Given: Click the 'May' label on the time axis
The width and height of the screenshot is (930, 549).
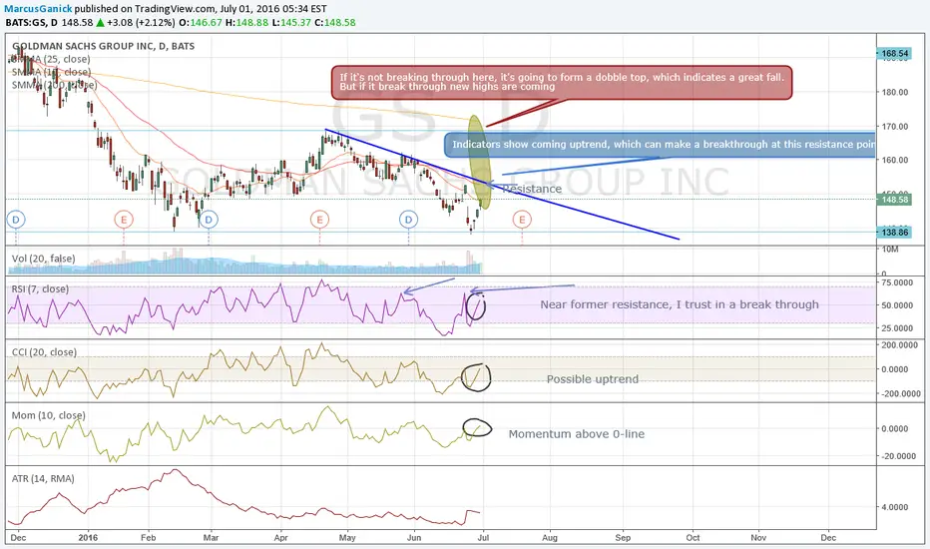Looking at the screenshot, I should click(347, 538).
